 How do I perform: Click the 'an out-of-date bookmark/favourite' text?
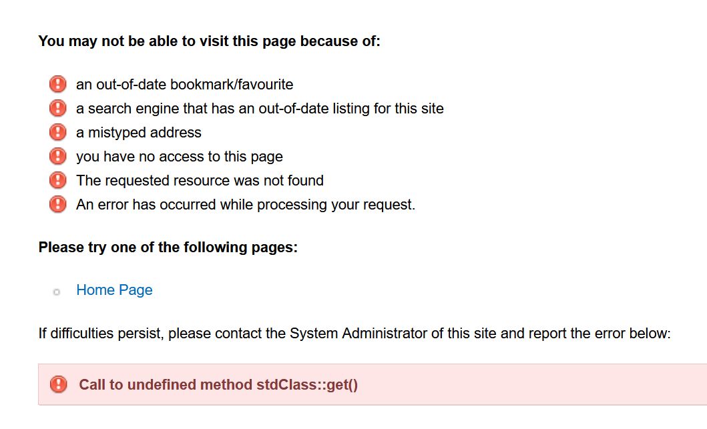point(184,85)
